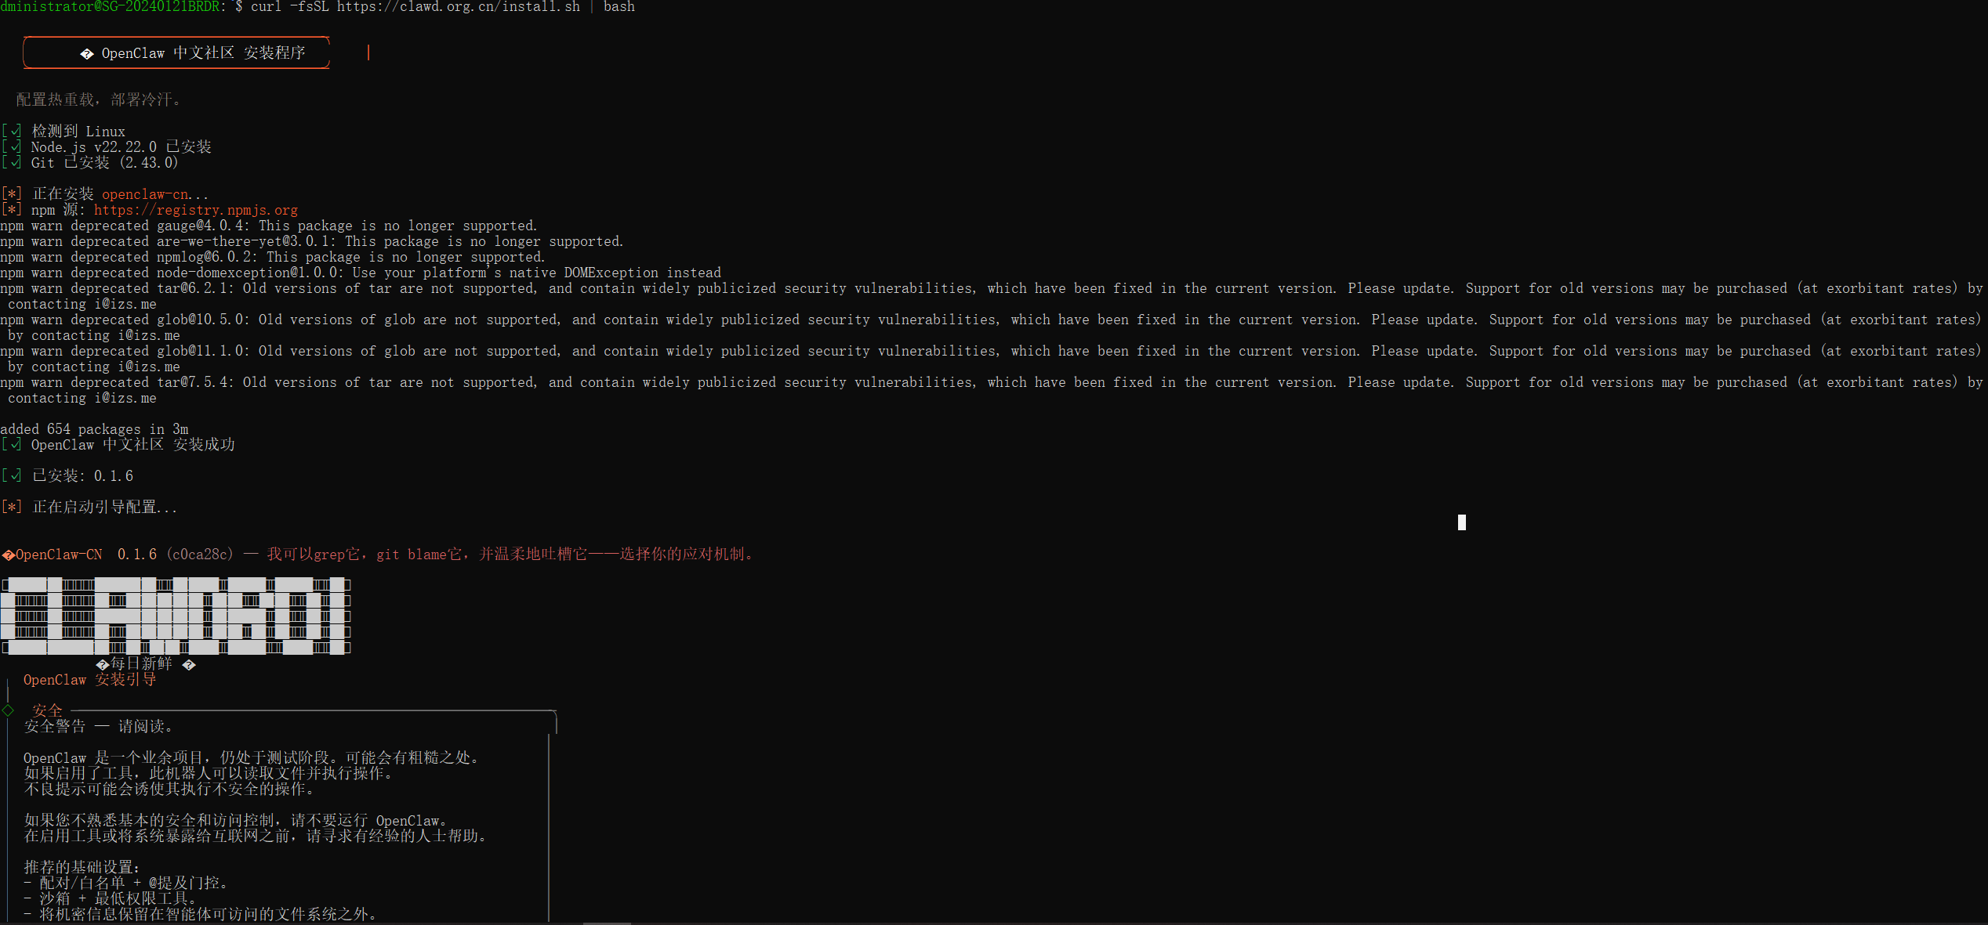The image size is (1988, 925).
Task: Click the [*] marker before 正在启动引导配置
Action: (x=12, y=507)
